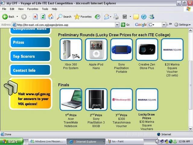
Task: Stop the page with the red X icon
Action: [35, 17]
